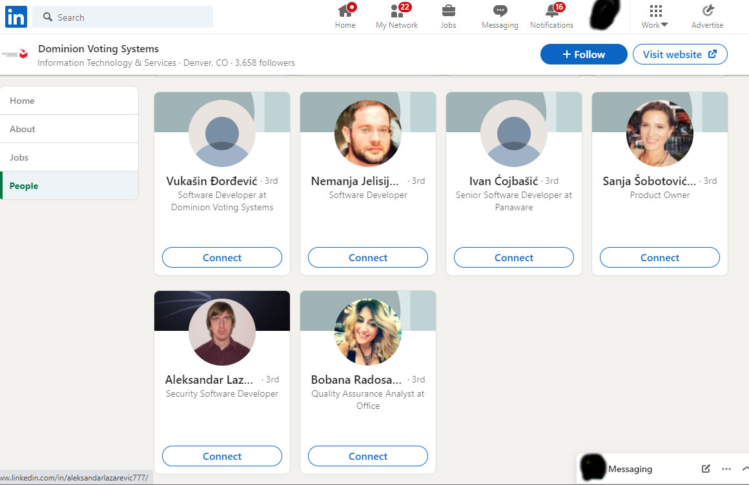Expand the Work dropdown arrow
Screen dimensions: 749x485
click(x=664, y=25)
